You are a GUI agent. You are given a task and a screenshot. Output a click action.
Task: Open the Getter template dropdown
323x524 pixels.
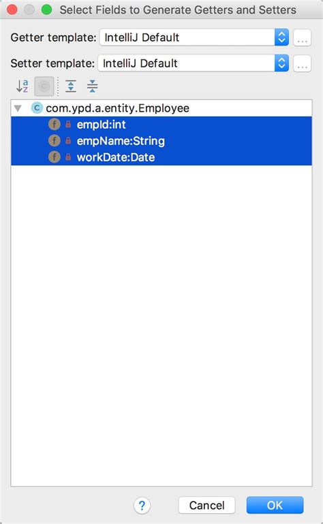(194, 37)
